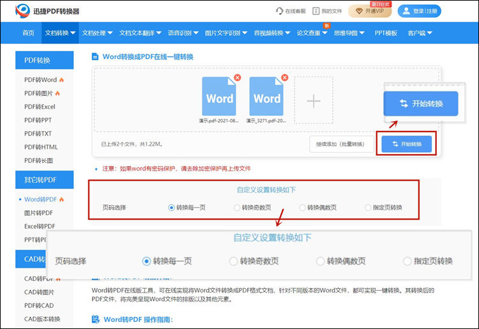This screenshot has height=329, width=479.
Task: Select the 其它转PDF sidebar header
Action: 44,180
